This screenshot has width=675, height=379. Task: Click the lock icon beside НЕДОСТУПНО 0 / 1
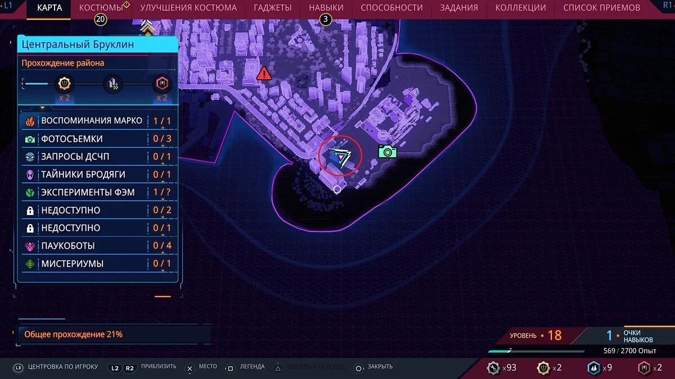click(x=30, y=229)
